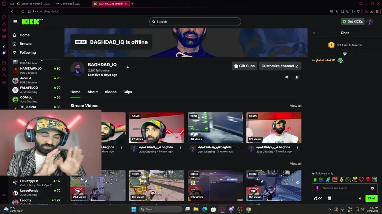382x214 pixels.
Task: Switch to the Home channel tab
Action: [x=76, y=92]
